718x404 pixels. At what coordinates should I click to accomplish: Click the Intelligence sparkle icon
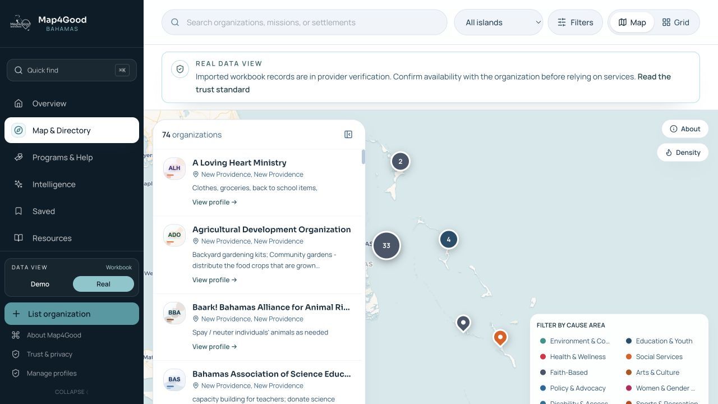pos(19,184)
